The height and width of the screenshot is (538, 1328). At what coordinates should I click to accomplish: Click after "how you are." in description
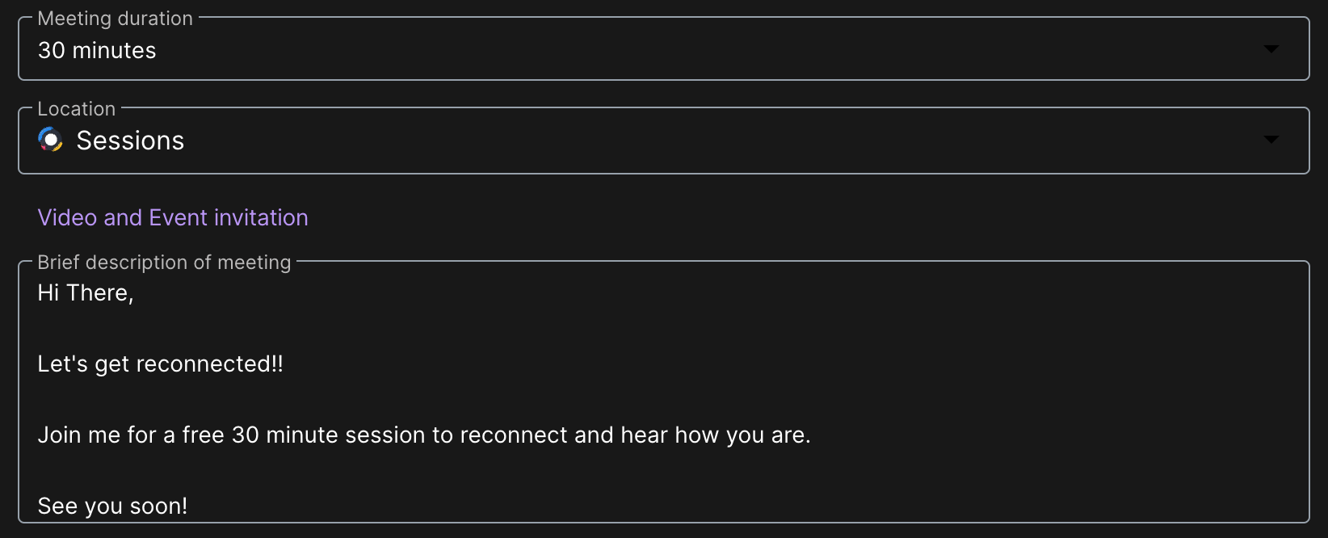(x=814, y=435)
